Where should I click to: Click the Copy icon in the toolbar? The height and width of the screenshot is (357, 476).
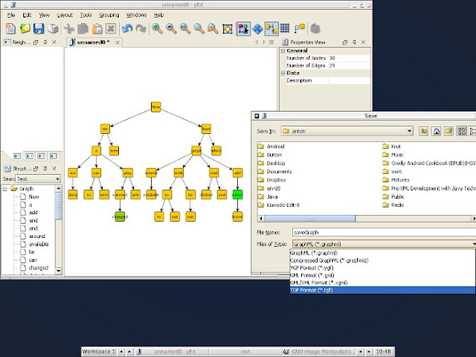83,29
